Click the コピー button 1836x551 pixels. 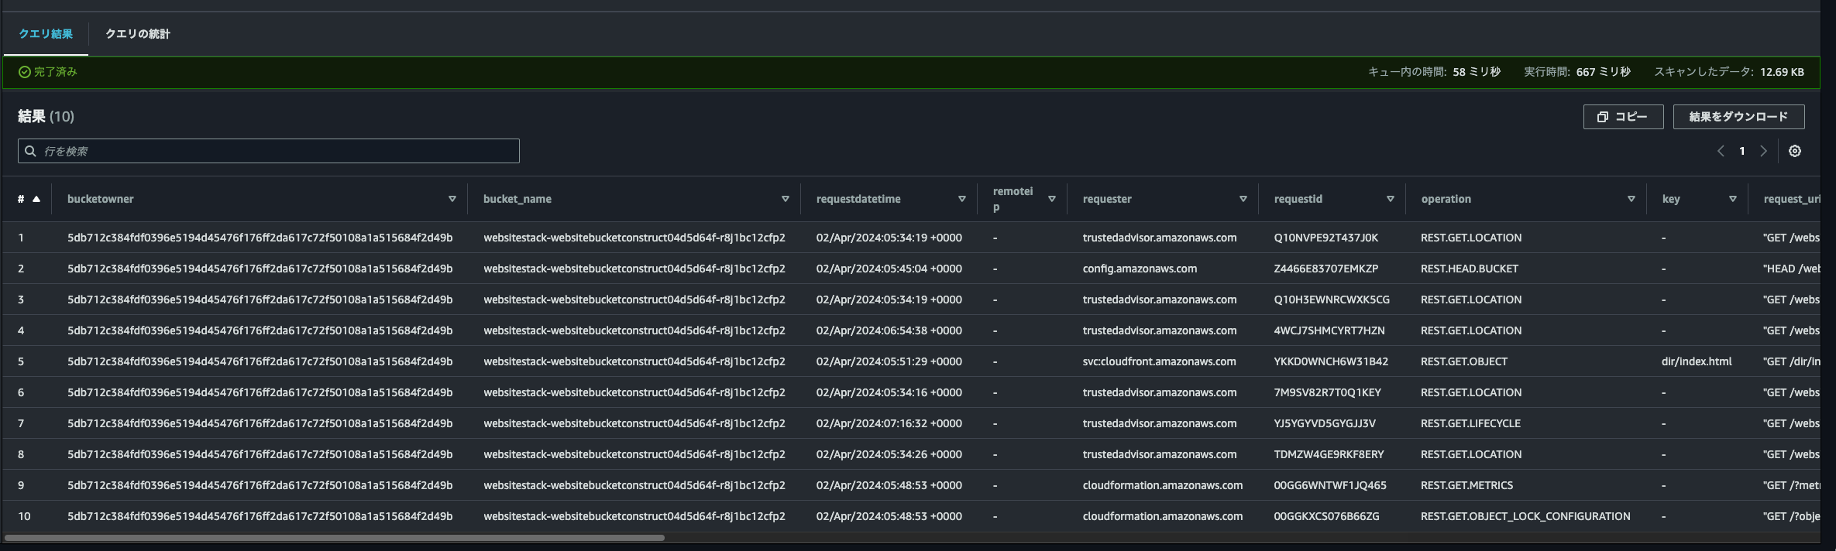pos(1623,117)
